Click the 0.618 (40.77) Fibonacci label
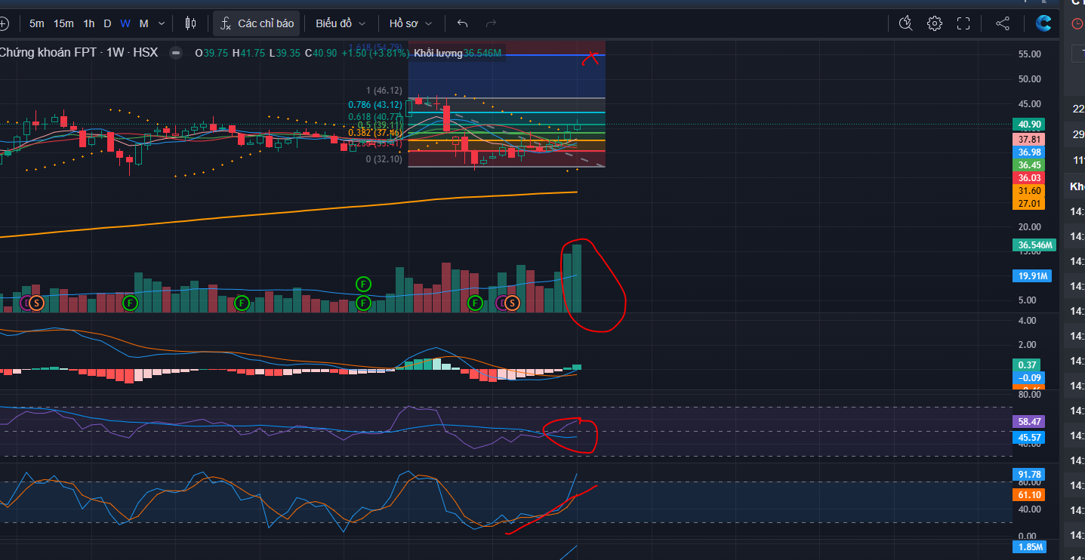 [375, 117]
